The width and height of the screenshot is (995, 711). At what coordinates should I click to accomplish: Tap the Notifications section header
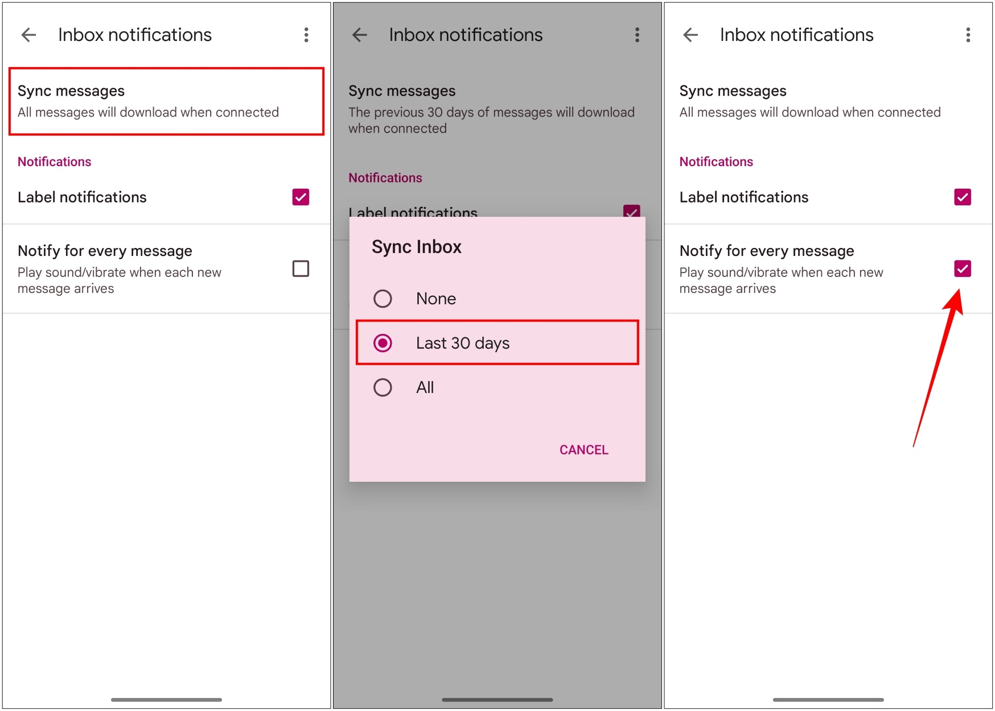(54, 162)
